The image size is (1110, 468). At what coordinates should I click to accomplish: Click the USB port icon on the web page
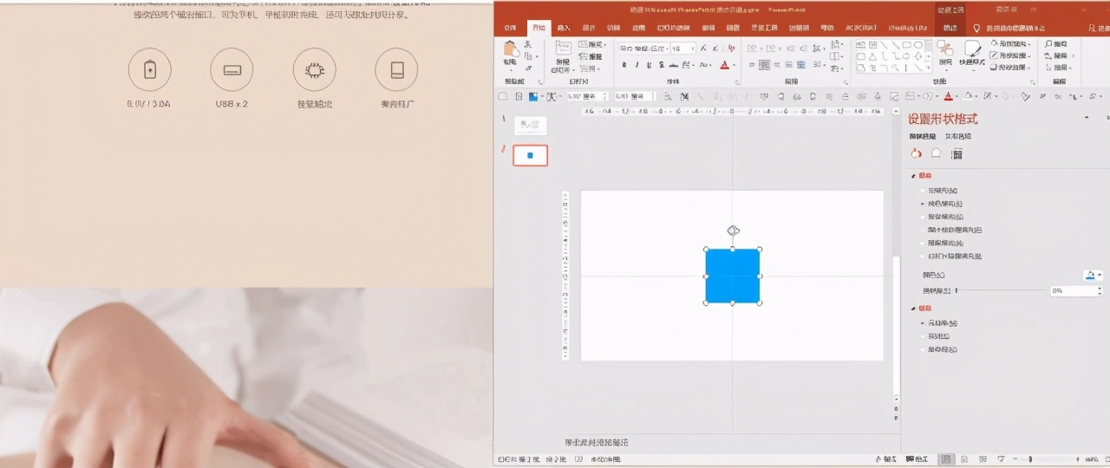point(232,69)
